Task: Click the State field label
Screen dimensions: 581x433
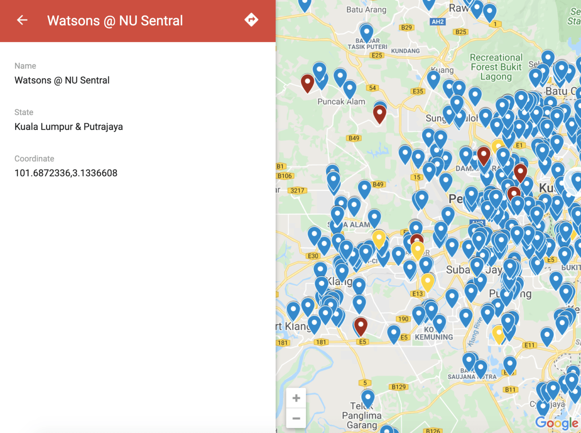Action: coord(24,112)
